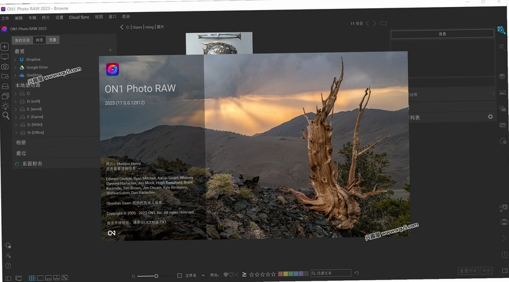Click the reset filter circular arrow icon
The image size is (509, 282).
click(x=356, y=273)
